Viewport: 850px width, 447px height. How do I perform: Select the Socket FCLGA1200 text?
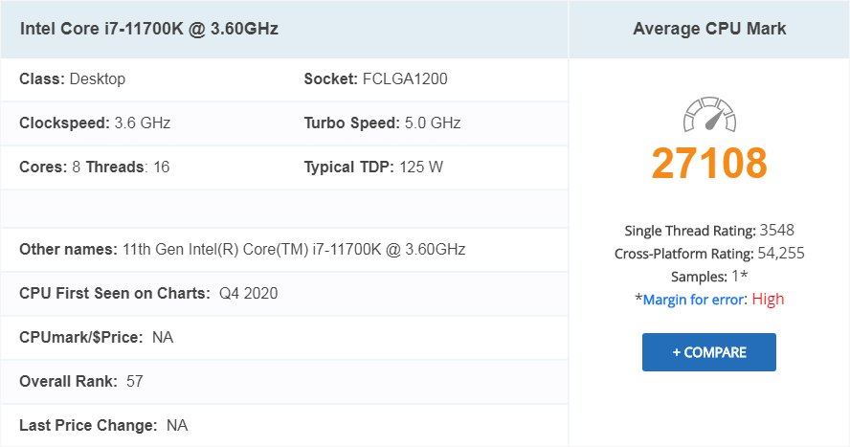tap(375, 79)
